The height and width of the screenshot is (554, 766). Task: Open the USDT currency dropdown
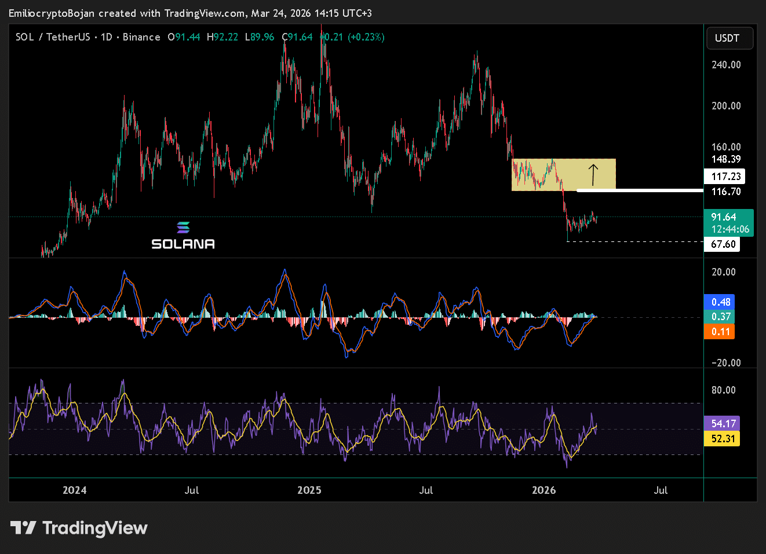(729, 38)
